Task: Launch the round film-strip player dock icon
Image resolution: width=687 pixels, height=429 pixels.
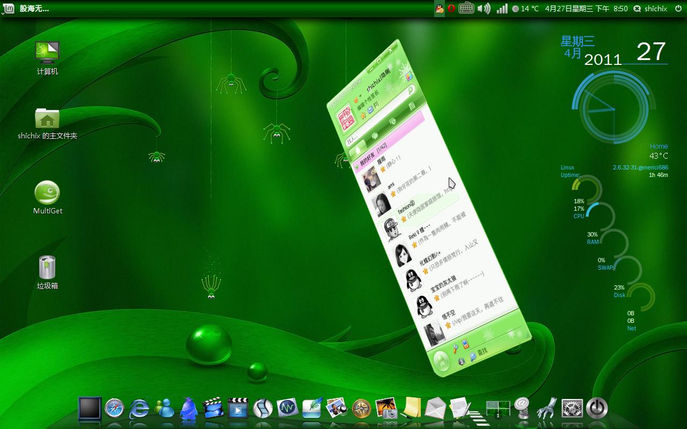Action: [x=262, y=409]
